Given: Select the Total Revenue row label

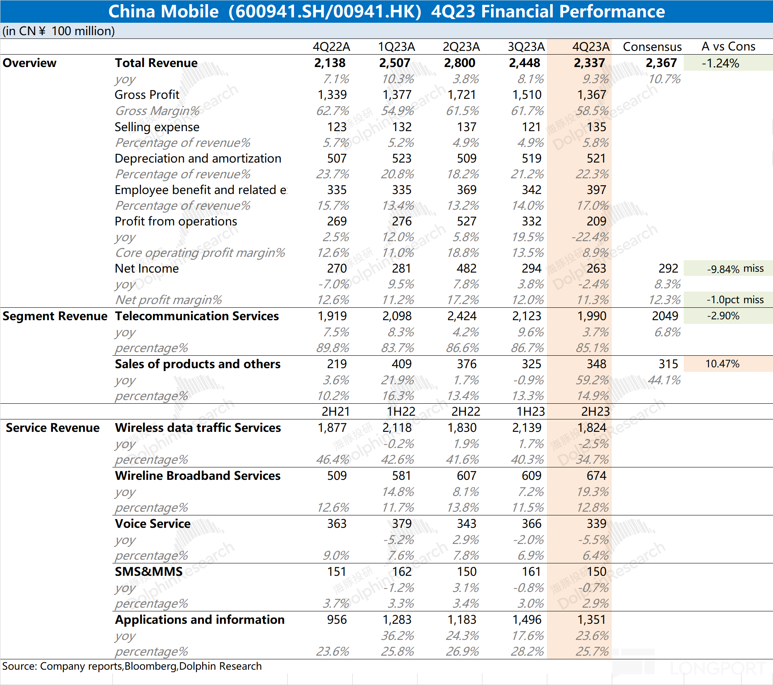Looking at the screenshot, I should click(156, 63).
